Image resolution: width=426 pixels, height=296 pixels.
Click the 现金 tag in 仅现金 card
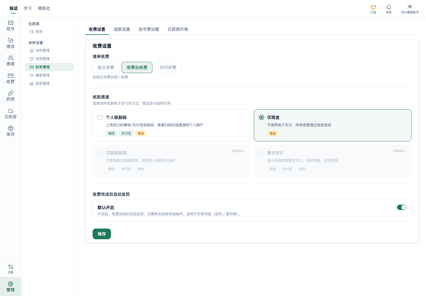[273, 133]
